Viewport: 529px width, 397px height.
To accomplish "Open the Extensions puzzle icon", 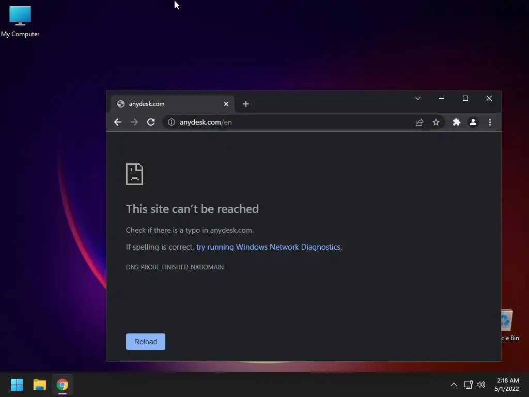I will point(457,122).
